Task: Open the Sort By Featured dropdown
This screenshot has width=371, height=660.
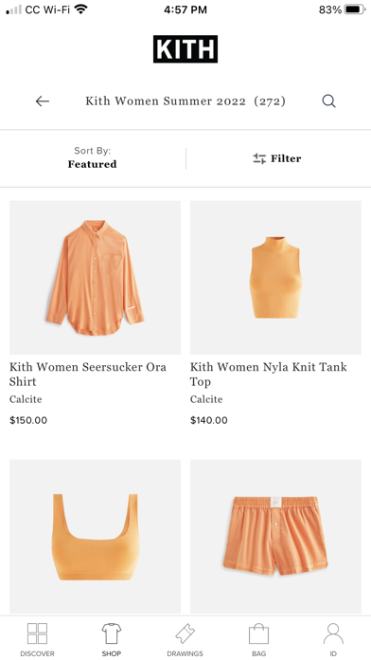Action: pos(93,157)
